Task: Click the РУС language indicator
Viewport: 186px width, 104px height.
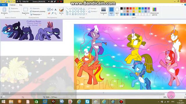Action: (x=173, y=102)
